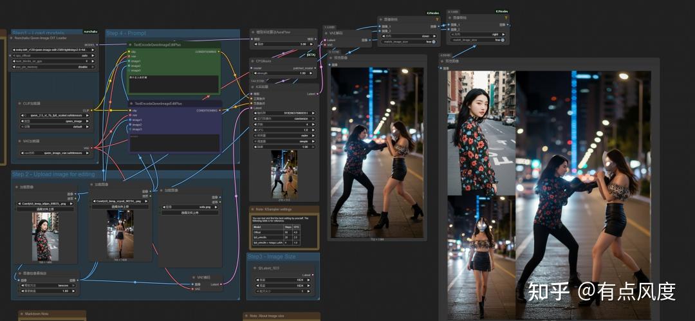Image resolution: width=695 pixels, height=321 pixels.
Task: Open the sampler name euler dropdown
Action: pos(284,135)
